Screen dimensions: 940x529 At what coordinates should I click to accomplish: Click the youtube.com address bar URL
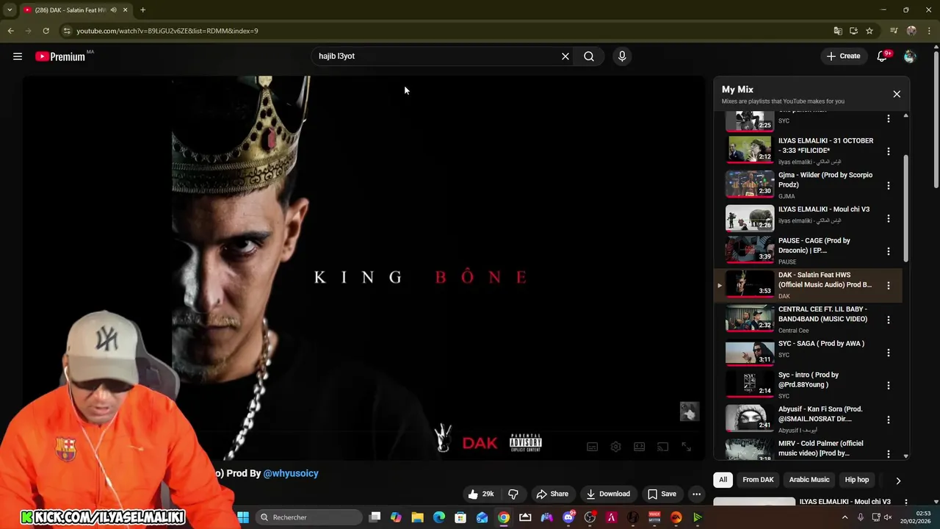tap(167, 31)
